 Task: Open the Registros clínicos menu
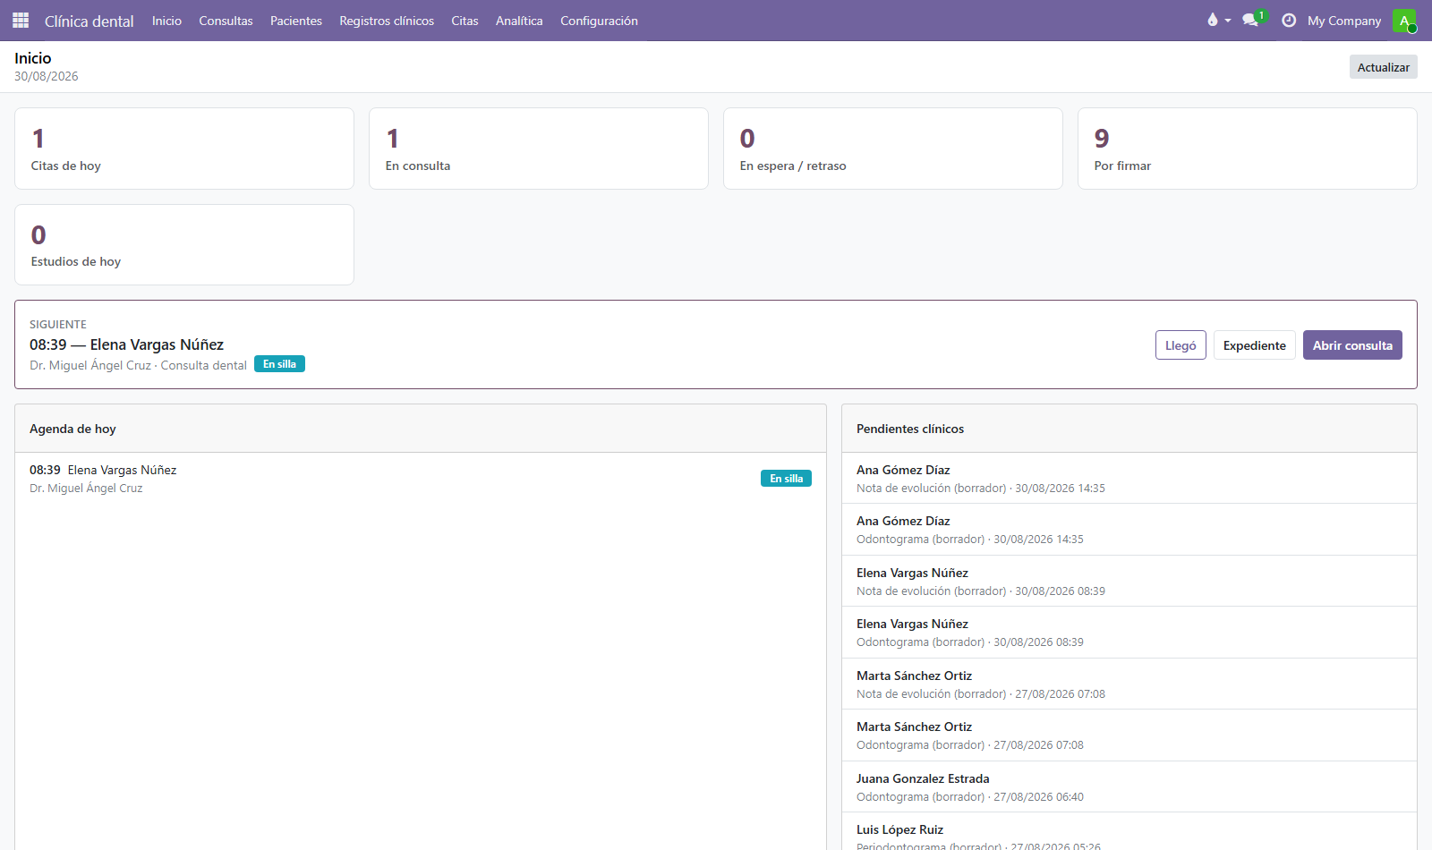coord(387,21)
